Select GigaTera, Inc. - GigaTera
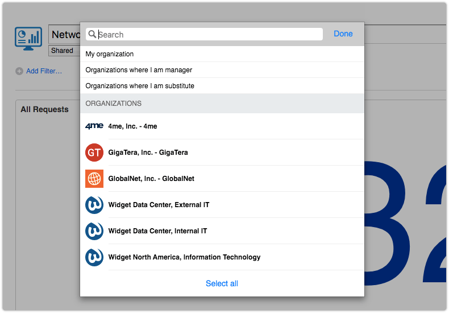Screen dimensions: 449x313 click(222, 153)
